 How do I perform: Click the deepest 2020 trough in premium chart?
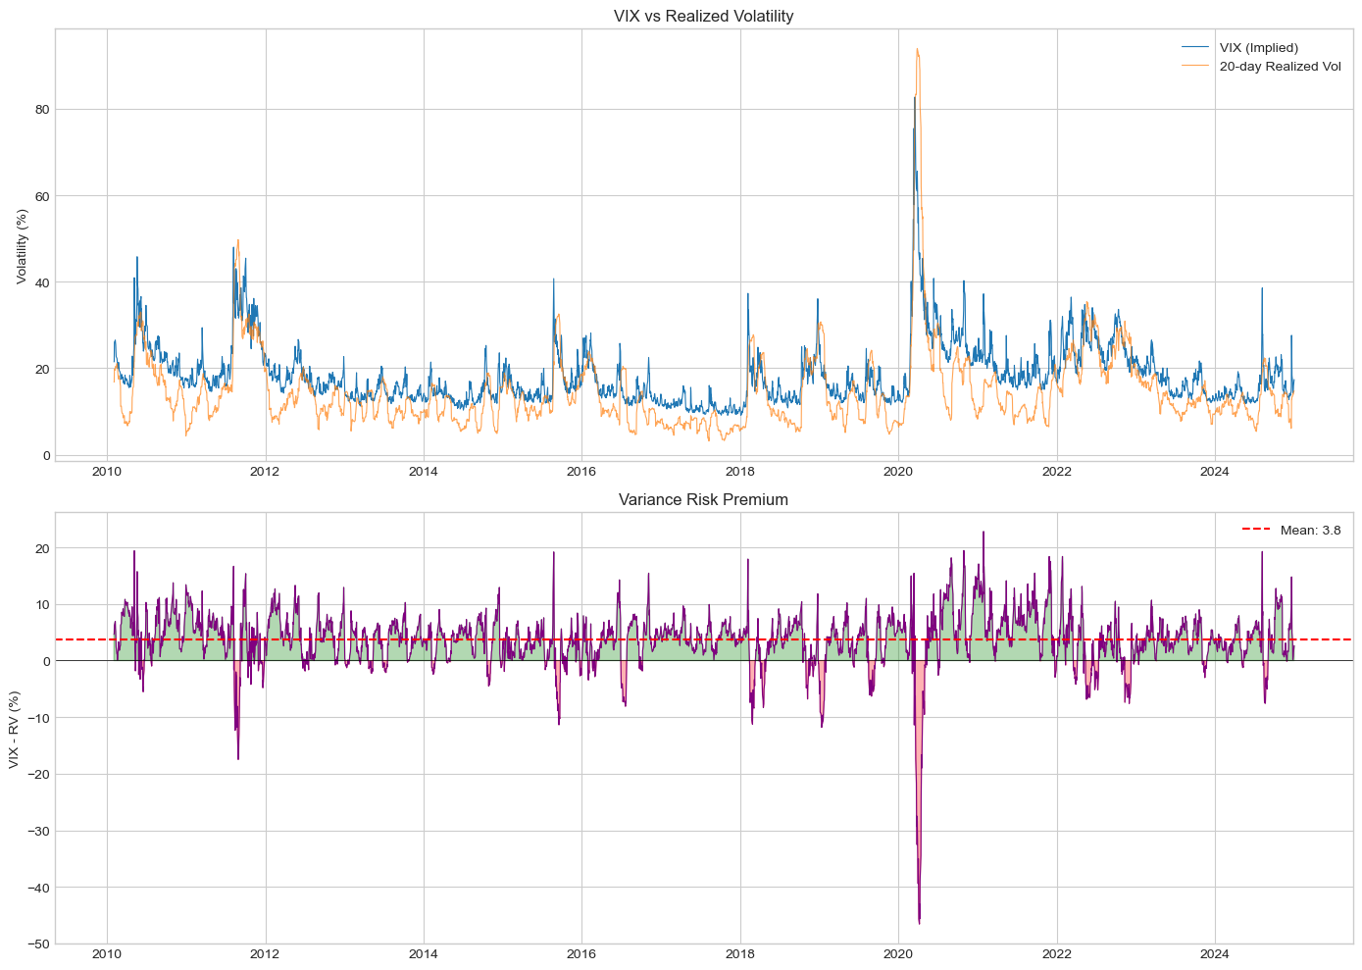click(919, 922)
